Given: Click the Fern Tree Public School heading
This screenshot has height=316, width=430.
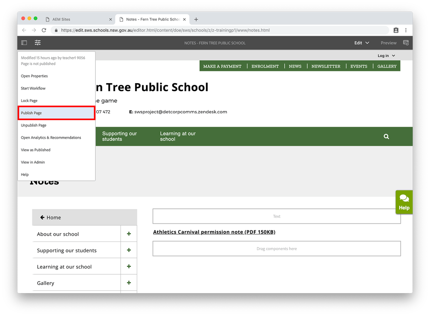Looking at the screenshot, I should tap(152, 87).
